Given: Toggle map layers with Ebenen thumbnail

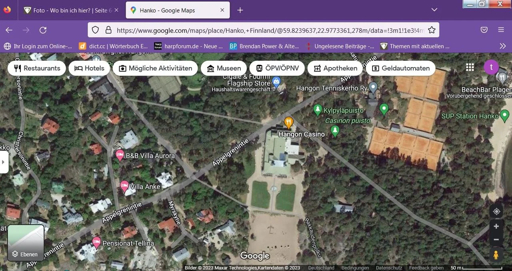Looking at the screenshot, I should pos(26,243).
